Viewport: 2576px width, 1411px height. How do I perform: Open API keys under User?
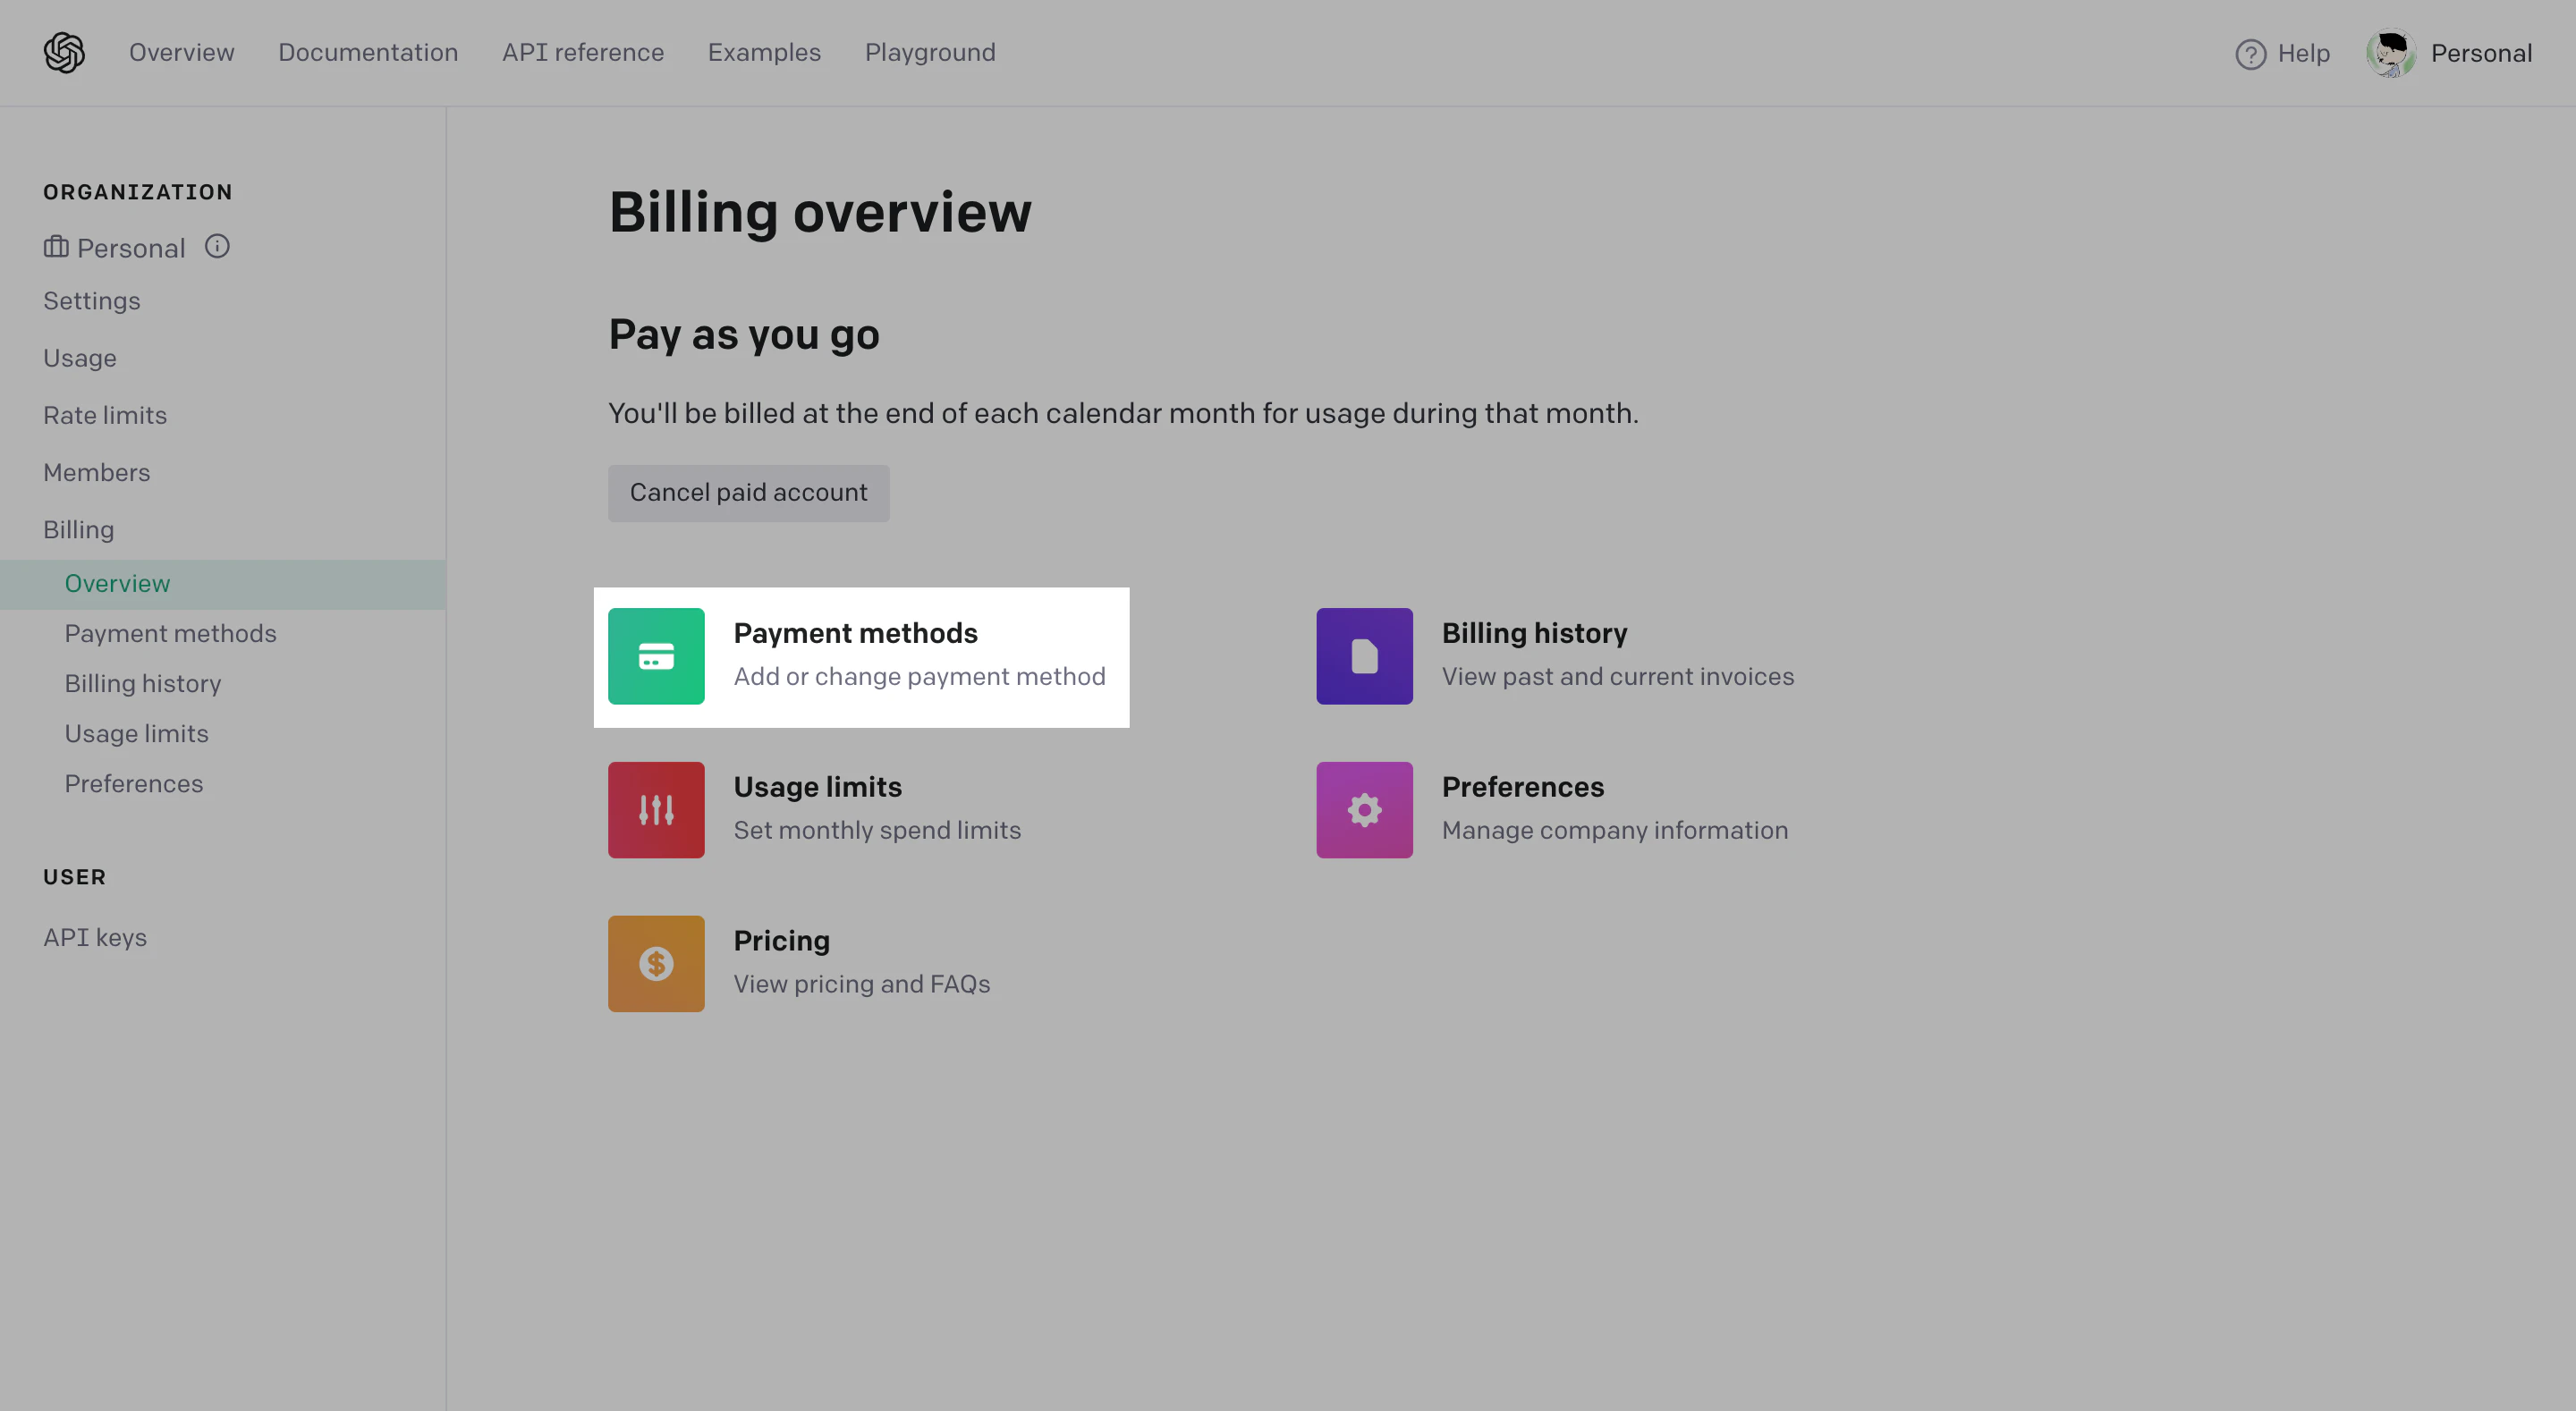tap(95, 938)
